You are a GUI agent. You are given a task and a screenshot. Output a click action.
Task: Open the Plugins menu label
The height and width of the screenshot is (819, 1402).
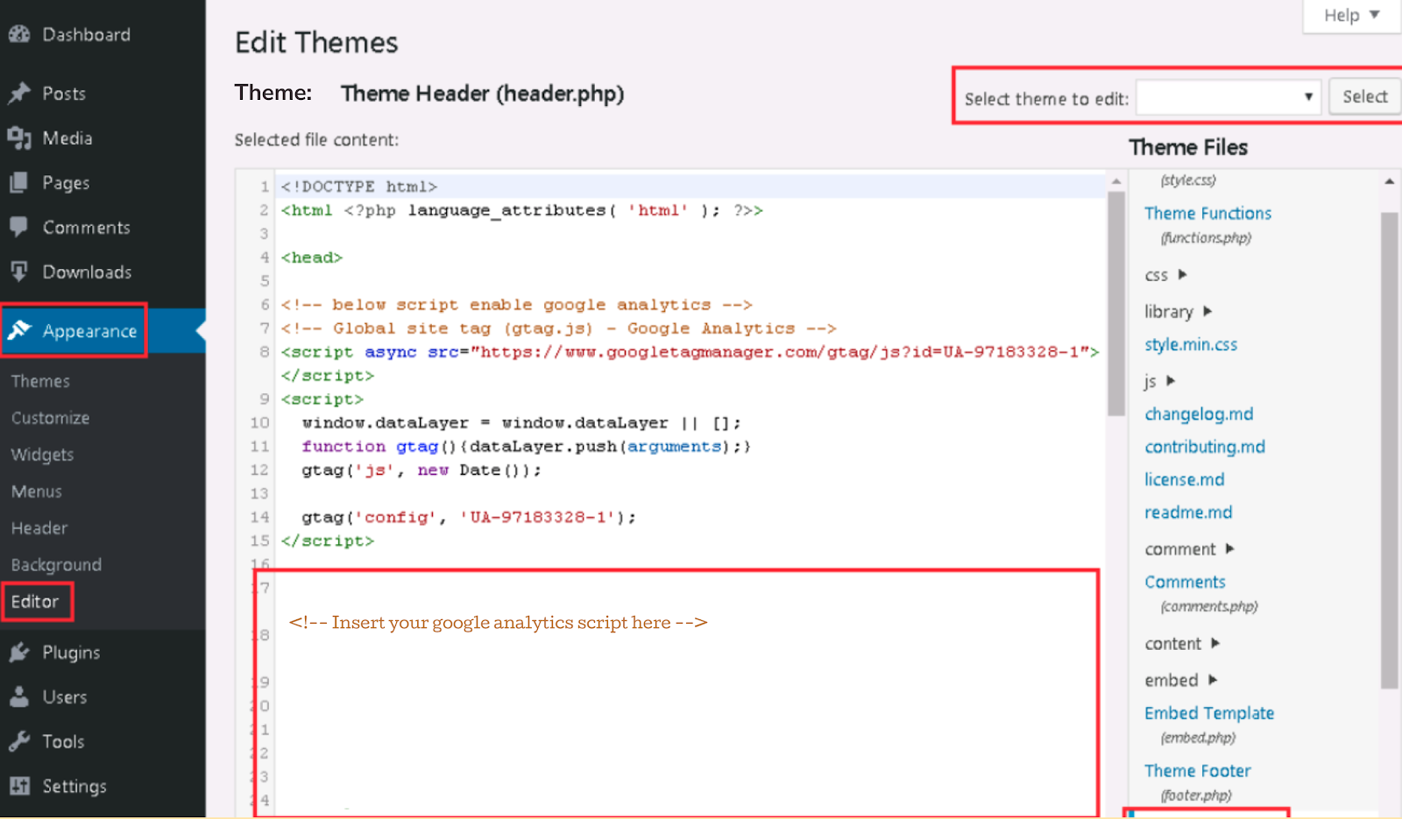click(x=71, y=652)
